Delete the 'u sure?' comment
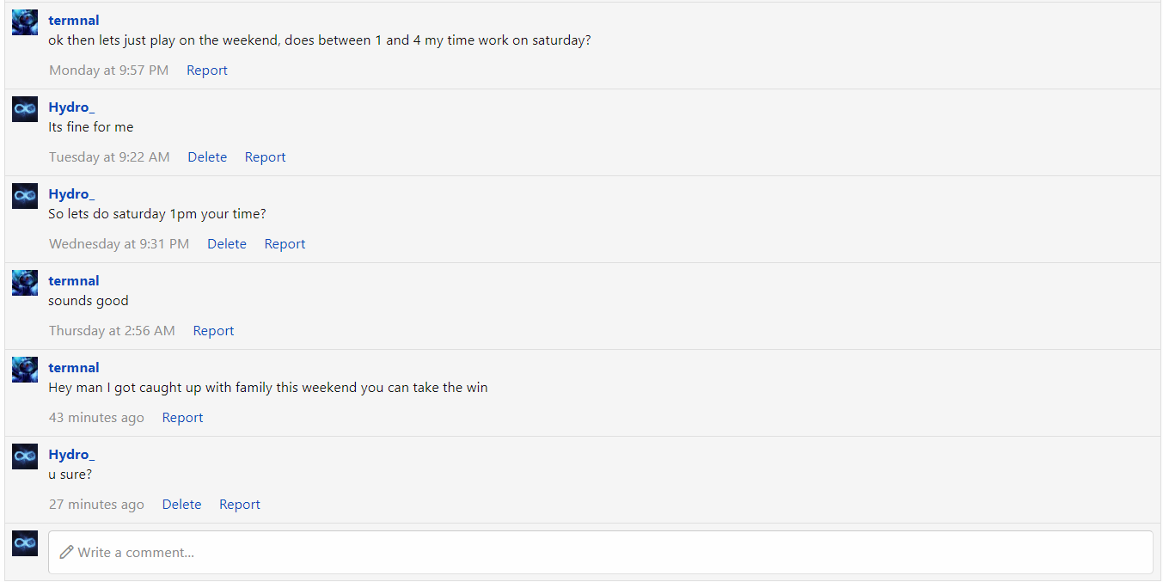This screenshot has width=1163, height=582. coord(181,505)
